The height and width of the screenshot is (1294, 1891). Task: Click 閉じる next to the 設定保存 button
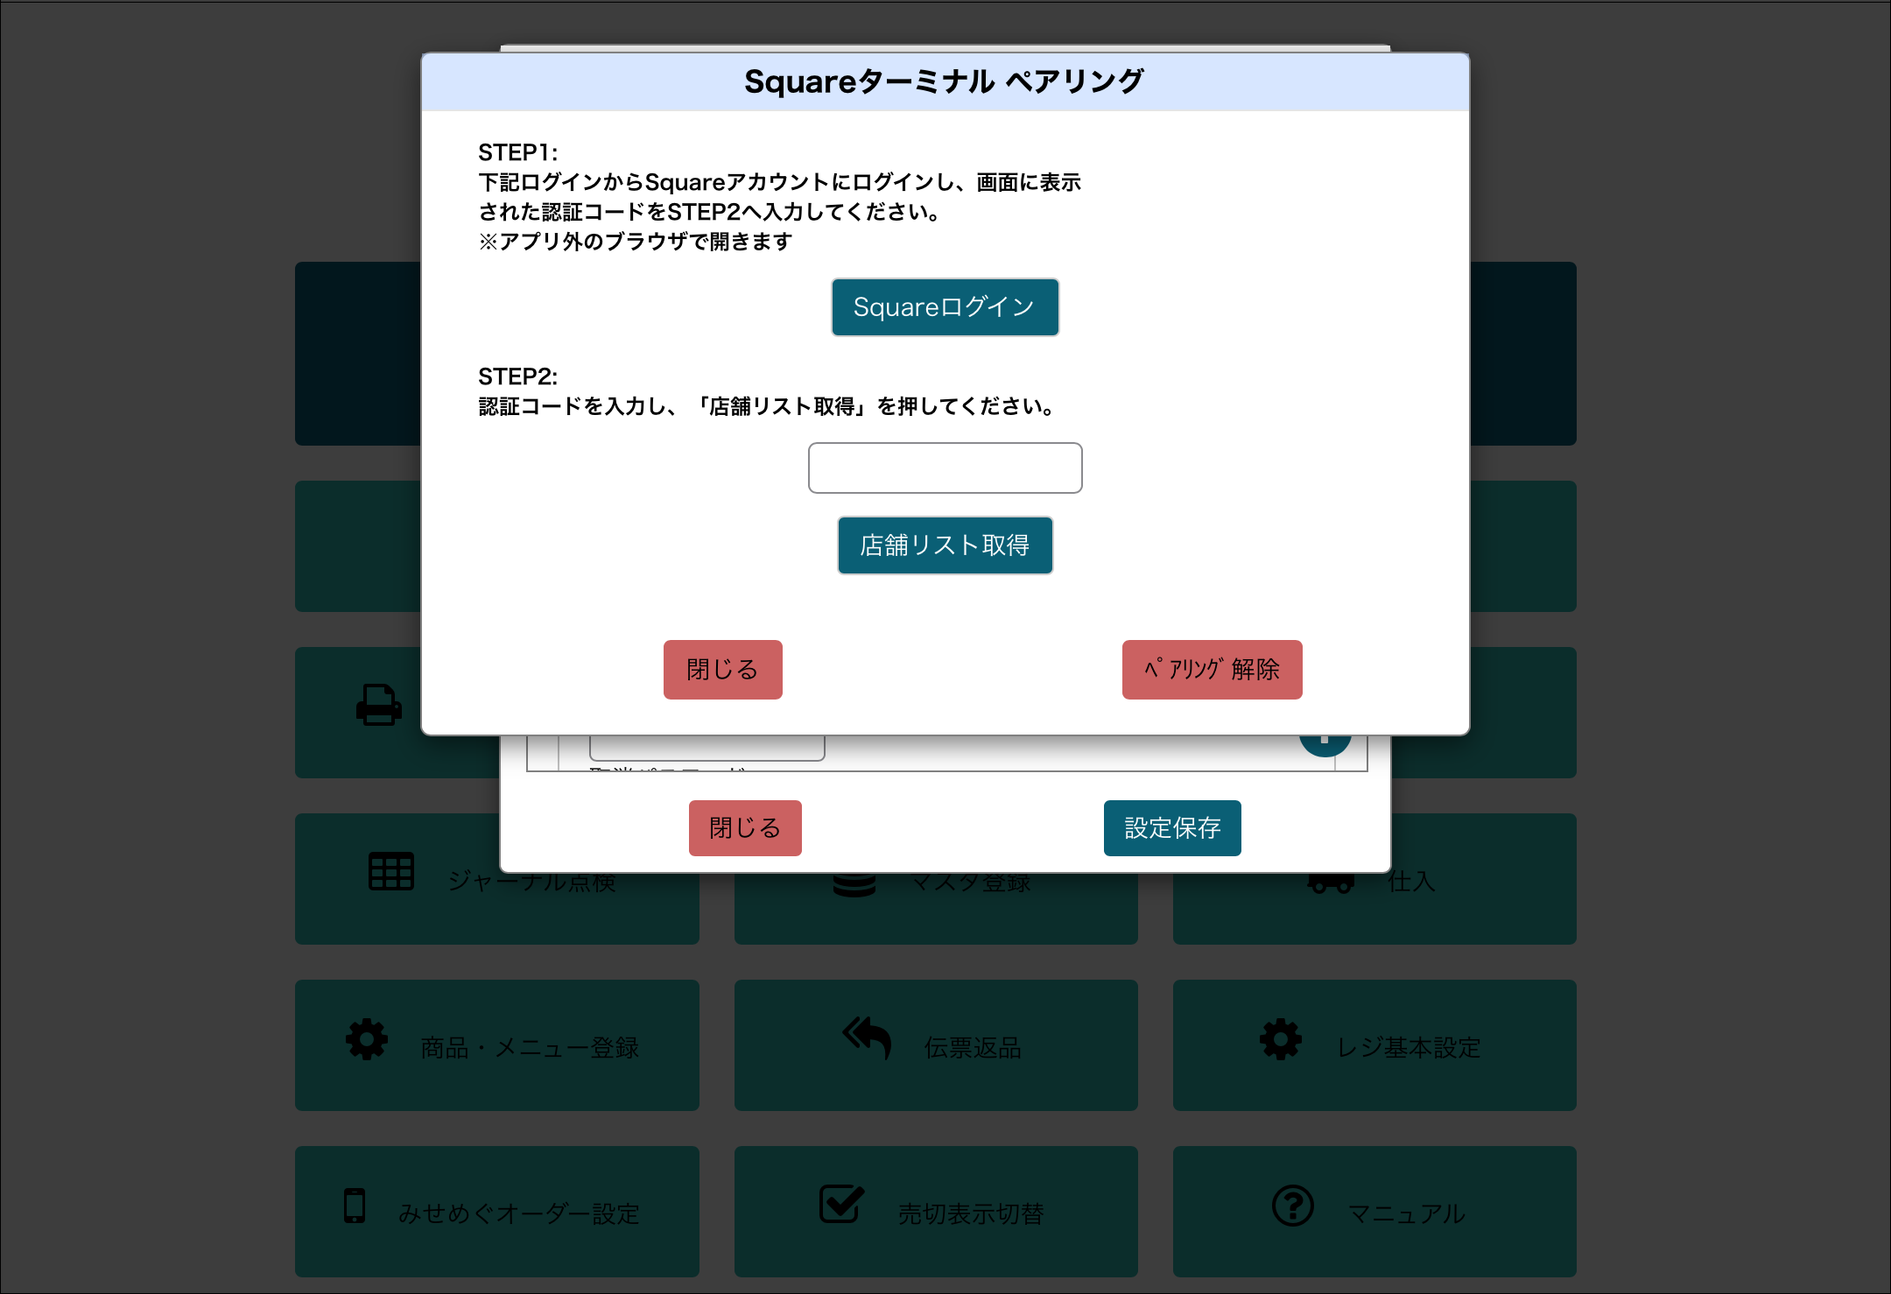tap(745, 827)
